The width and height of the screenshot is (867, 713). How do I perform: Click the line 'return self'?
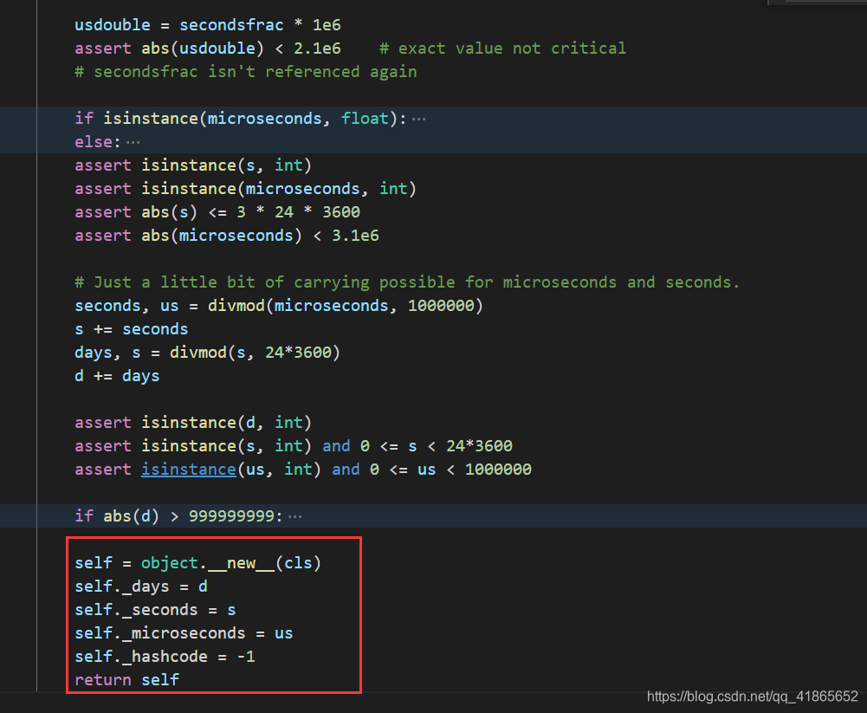126,680
